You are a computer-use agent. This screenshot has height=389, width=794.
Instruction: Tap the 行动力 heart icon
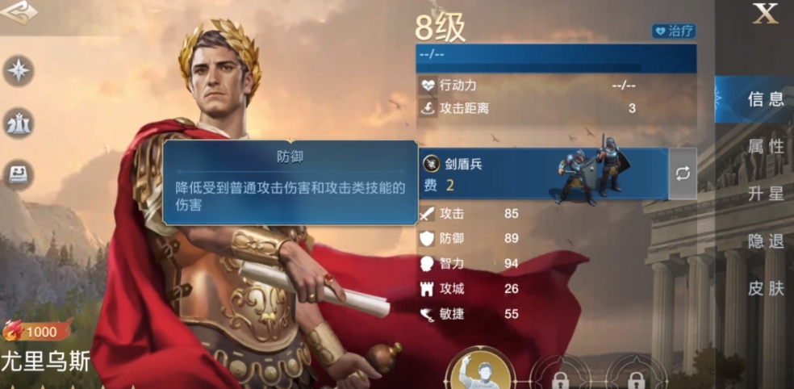[428, 85]
